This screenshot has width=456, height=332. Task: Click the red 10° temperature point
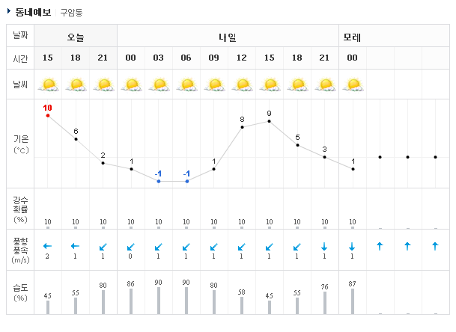48,116
